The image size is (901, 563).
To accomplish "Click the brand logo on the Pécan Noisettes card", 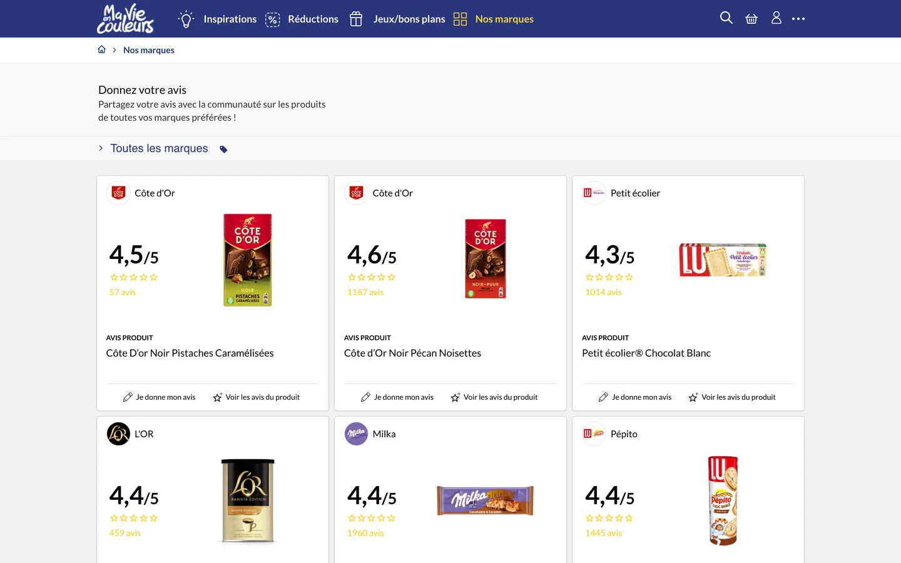I will (x=356, y=193).
